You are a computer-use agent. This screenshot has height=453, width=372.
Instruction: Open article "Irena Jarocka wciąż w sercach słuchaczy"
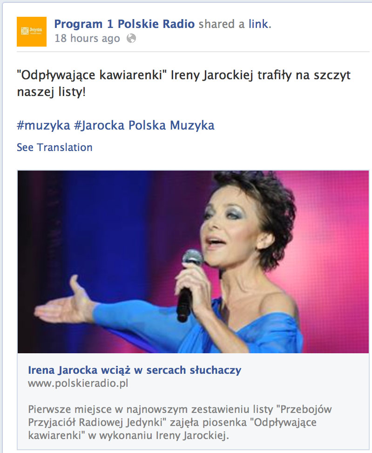(135, 370)
